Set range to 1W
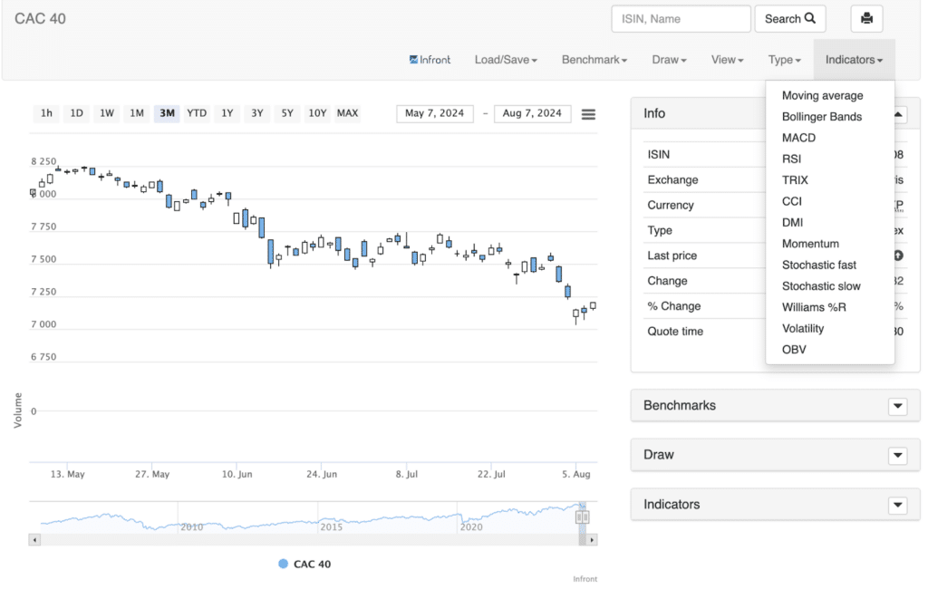928x589 pixels. pyautogui.click(x=107, y=113)
